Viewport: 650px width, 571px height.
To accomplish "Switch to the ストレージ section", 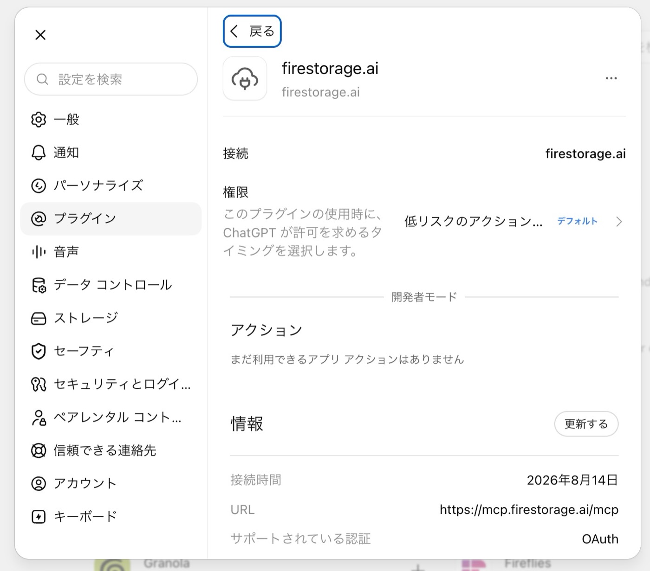I will point(111,318).
